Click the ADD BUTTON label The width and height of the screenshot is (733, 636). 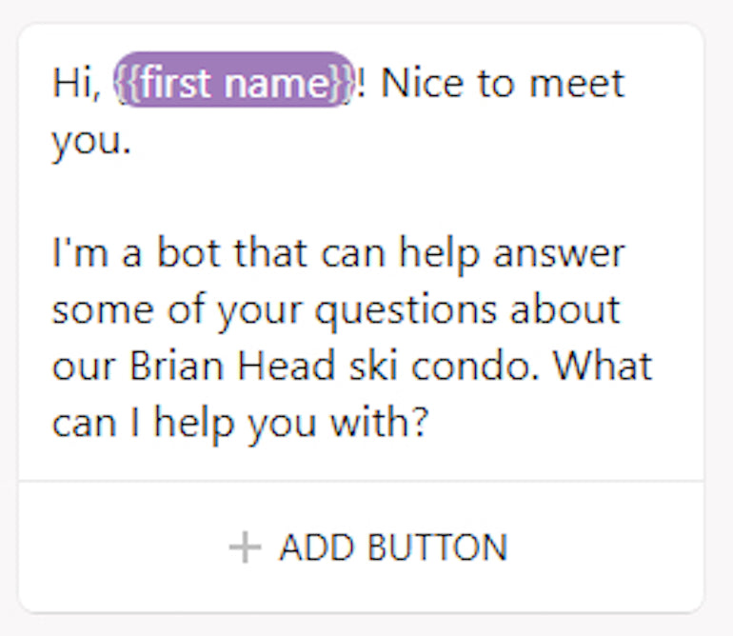click(x=393, y=547)
